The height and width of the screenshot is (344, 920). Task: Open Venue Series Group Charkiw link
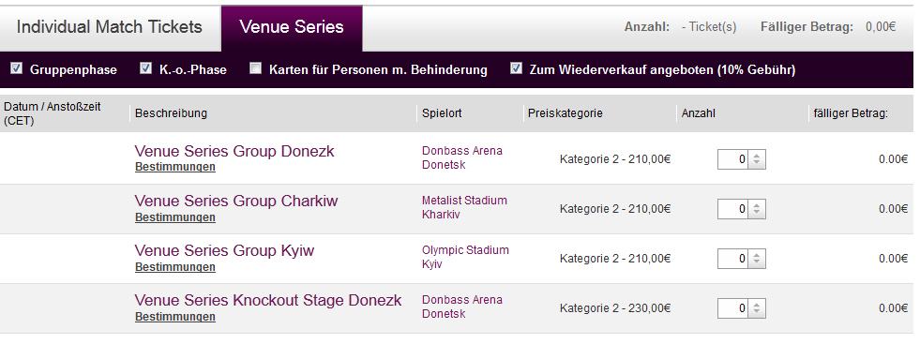236,201
